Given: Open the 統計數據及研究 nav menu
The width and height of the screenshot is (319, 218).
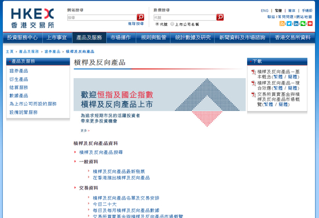Looking at the screenshot, I should [x=193, y=38].
